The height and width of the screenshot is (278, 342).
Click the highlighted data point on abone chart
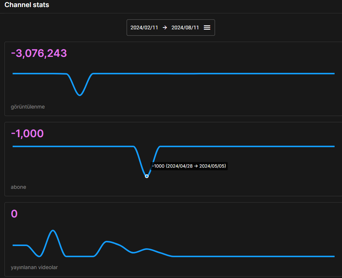(x=147, y=176)
